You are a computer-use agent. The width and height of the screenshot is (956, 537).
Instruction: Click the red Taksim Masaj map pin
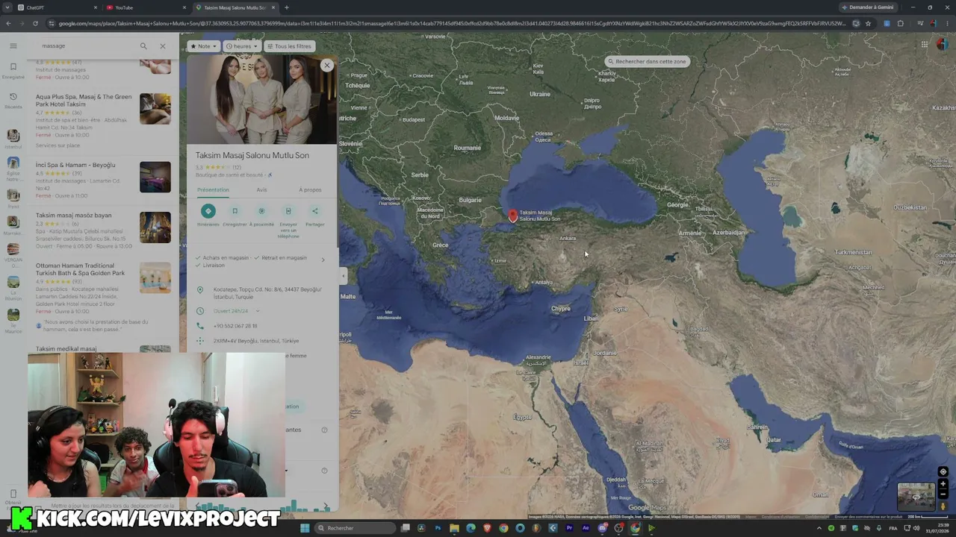(x=512, y=216)
